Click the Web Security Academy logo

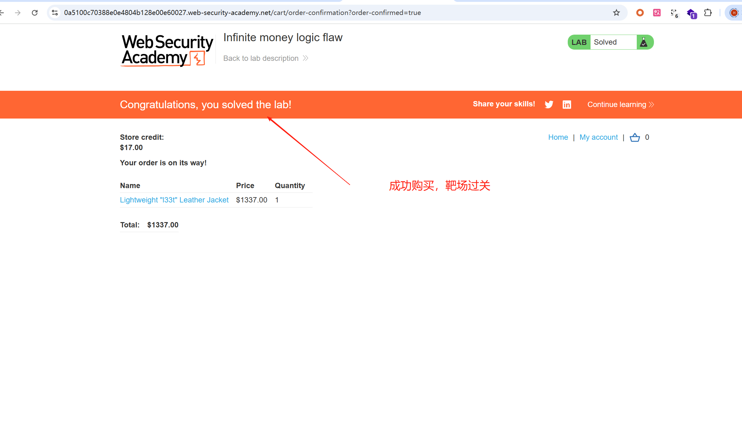[167, 50]
